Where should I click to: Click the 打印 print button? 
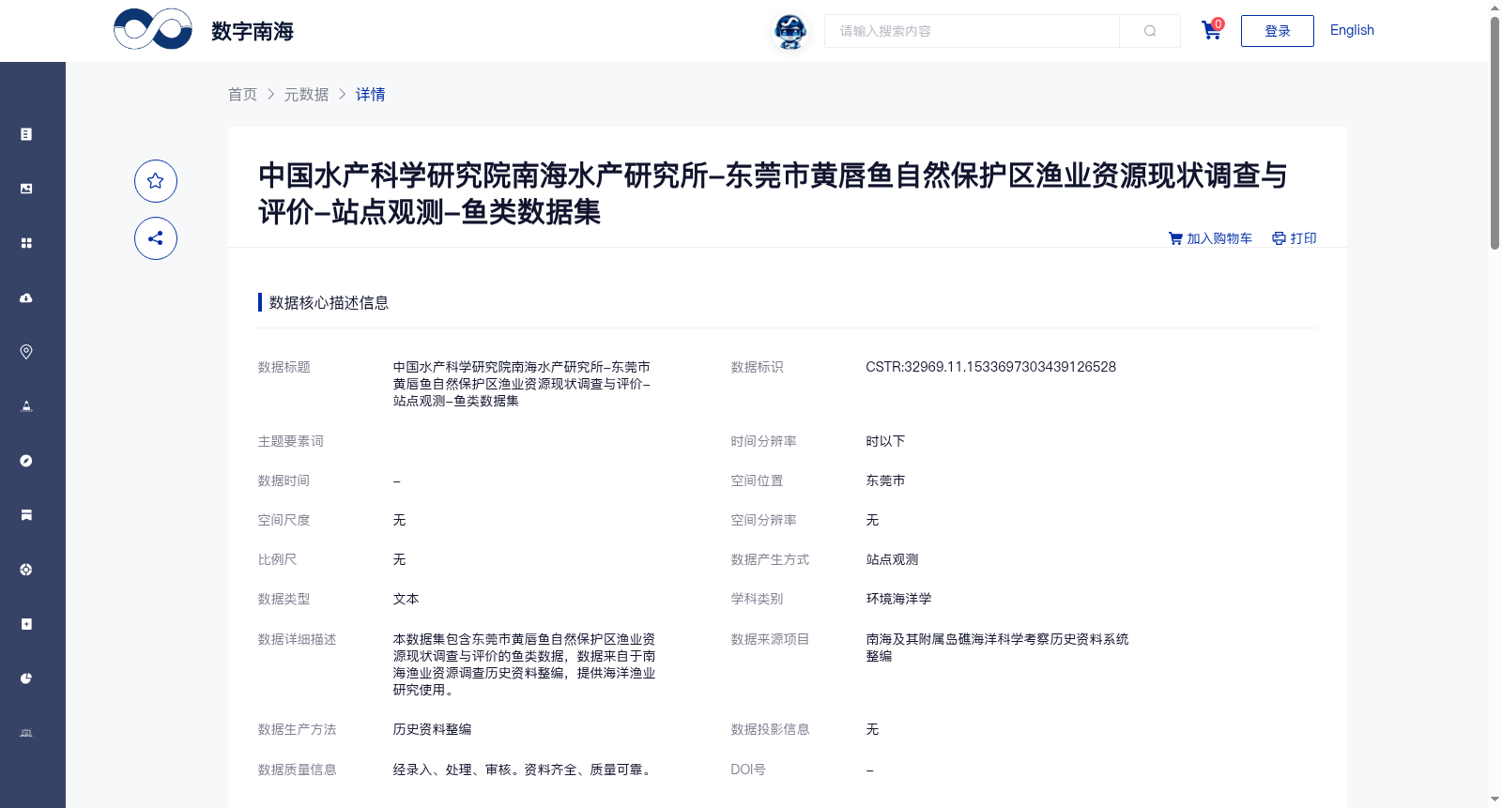tap(1295, 238)
